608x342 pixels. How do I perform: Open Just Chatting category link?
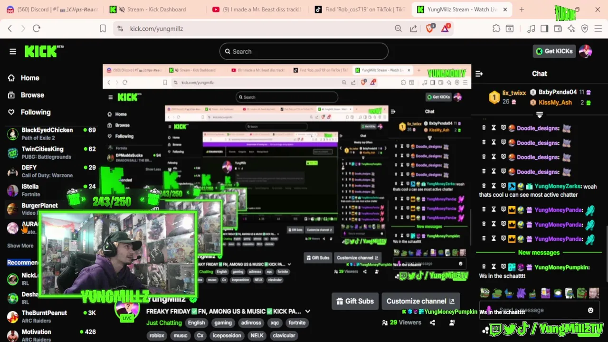[164, 323]
